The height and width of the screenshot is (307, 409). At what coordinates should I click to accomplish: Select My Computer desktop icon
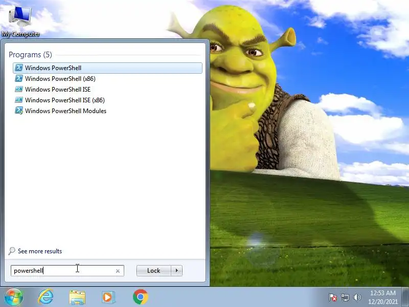click(20, 21)
